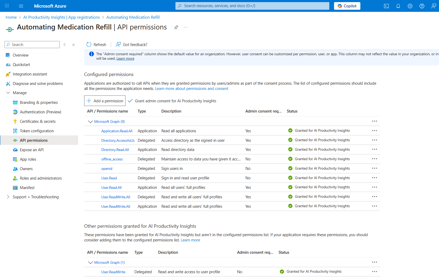This screenshot has height=279, width=439.
Task: Open more options for Microsoft Graph (9) group
Action: click(x=375, y=121)
